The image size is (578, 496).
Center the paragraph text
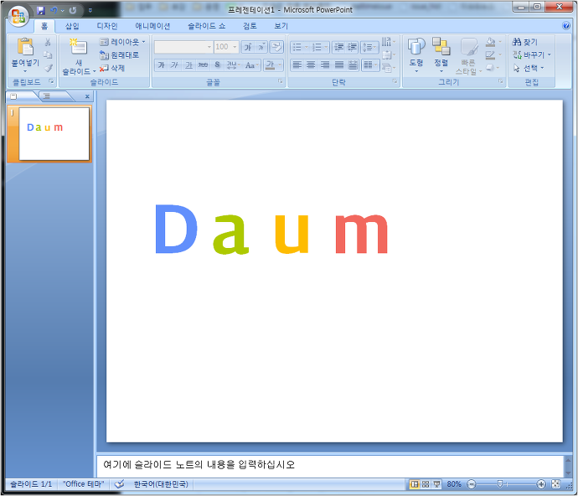pyautogui.click(x=311, y=65)
